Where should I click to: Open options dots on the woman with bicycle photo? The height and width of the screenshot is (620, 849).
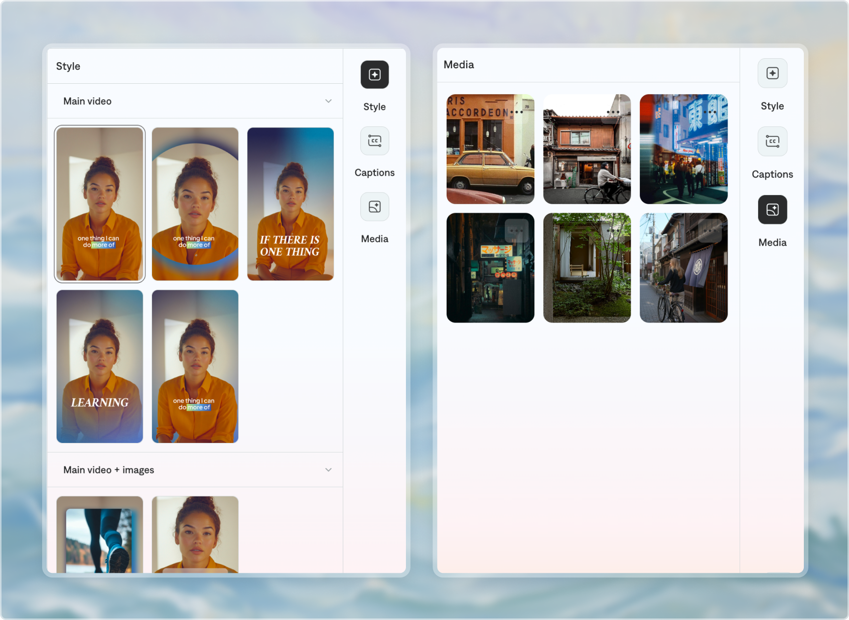(710, 231)
